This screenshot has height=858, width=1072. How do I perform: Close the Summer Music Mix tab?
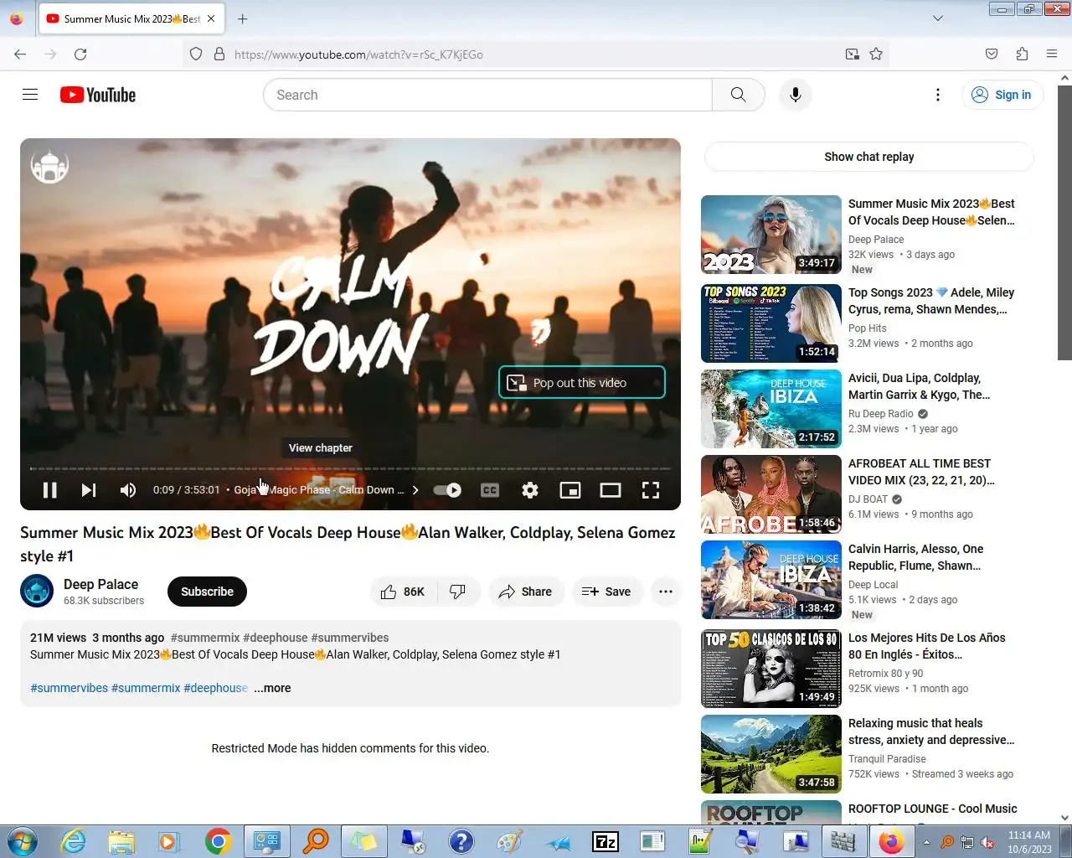pos(211,18)
